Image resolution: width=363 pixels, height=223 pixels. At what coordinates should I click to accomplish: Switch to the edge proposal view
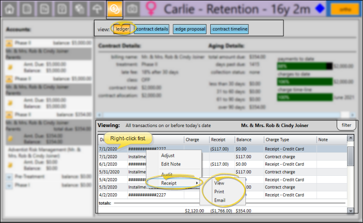pyautogui.click(x=190, y=29)
